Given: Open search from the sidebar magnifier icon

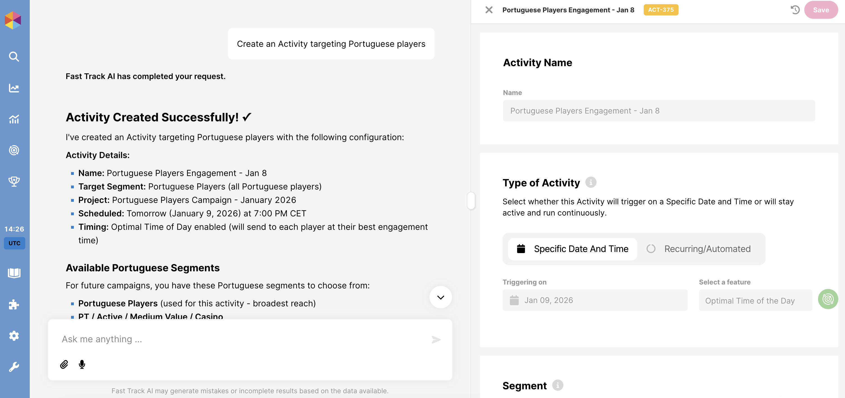Looking at the screenshot, I should [14, 57].
